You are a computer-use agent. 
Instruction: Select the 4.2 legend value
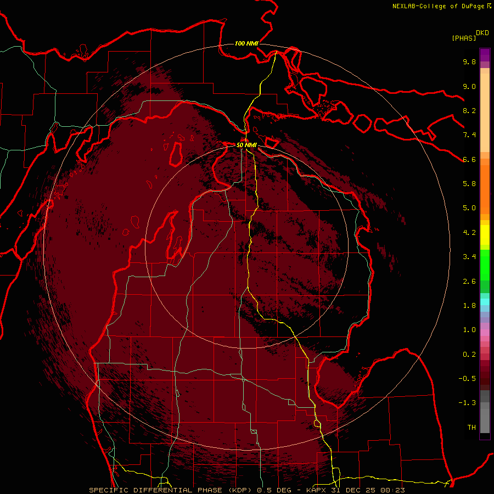click(x=469, y=233)
